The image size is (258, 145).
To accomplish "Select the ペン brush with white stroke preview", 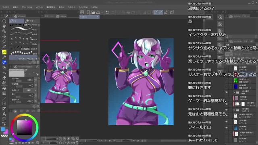I will [x=24, y=29].
